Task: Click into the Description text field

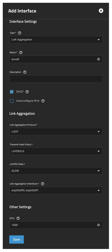Action: tap(56, 79)
